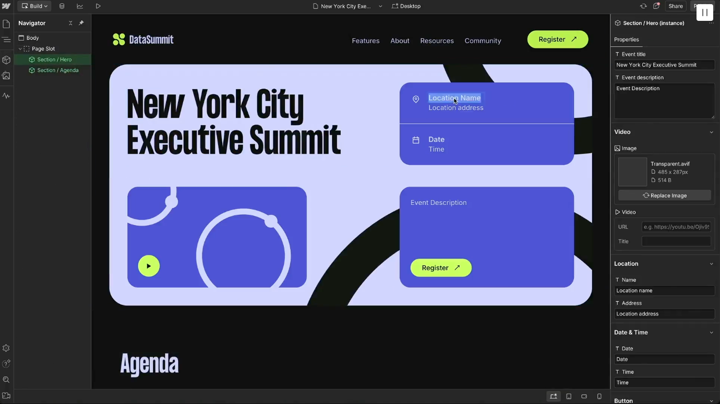This screenshot has height=404, width=720.
Task: Open the settings gear at bottom left
Action: [x=6, y=348]
